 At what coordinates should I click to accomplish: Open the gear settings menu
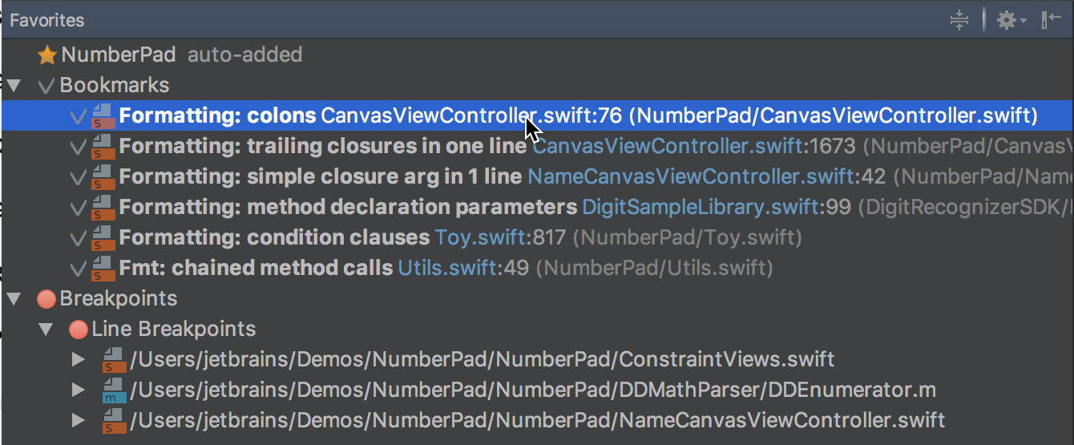[1010, 21]
